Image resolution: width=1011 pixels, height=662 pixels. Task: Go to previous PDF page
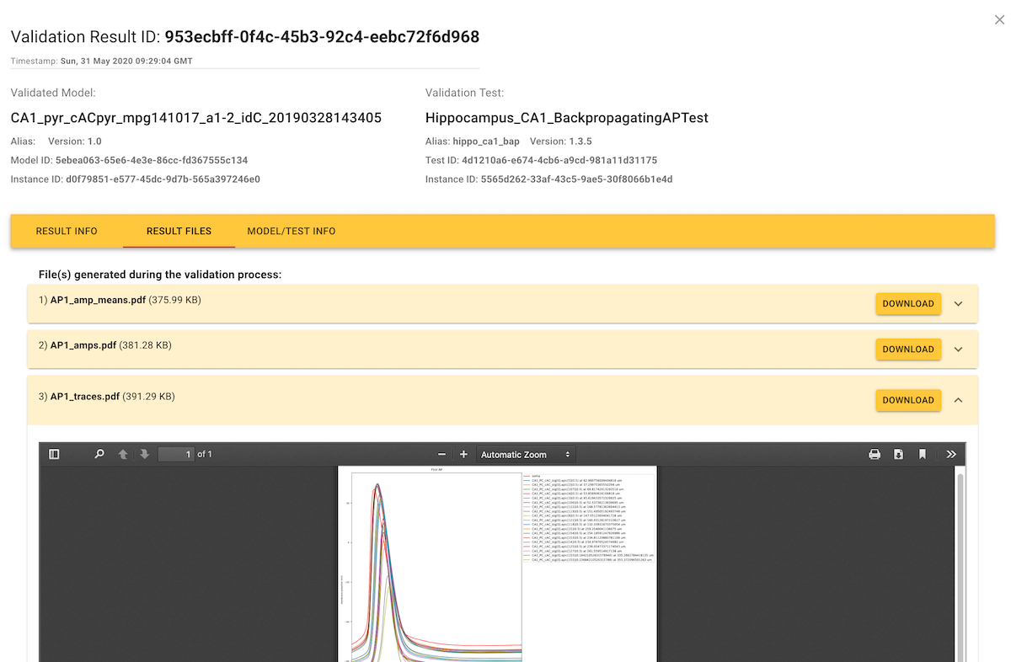[123, 454]
